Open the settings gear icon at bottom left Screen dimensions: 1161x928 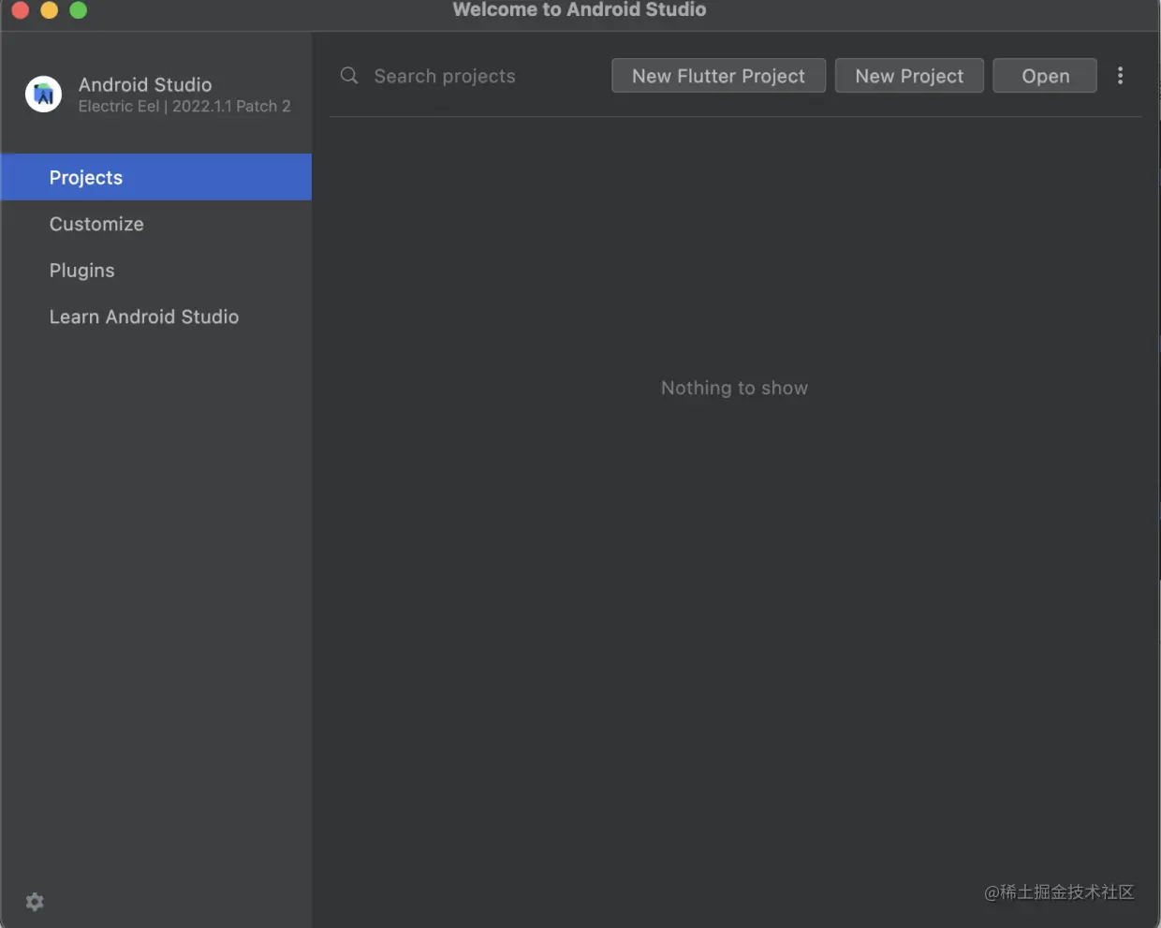[35, 902]
